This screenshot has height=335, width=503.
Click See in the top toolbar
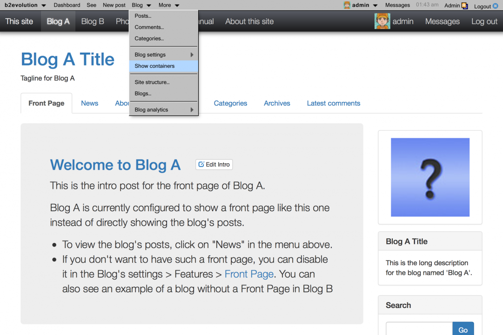pyautogui.click(x=91, y=5)
